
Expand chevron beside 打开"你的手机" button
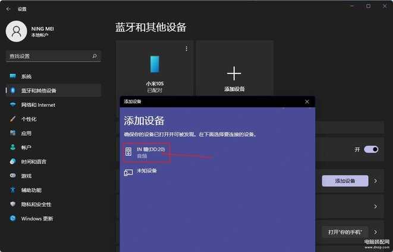(x=375, y=232)
